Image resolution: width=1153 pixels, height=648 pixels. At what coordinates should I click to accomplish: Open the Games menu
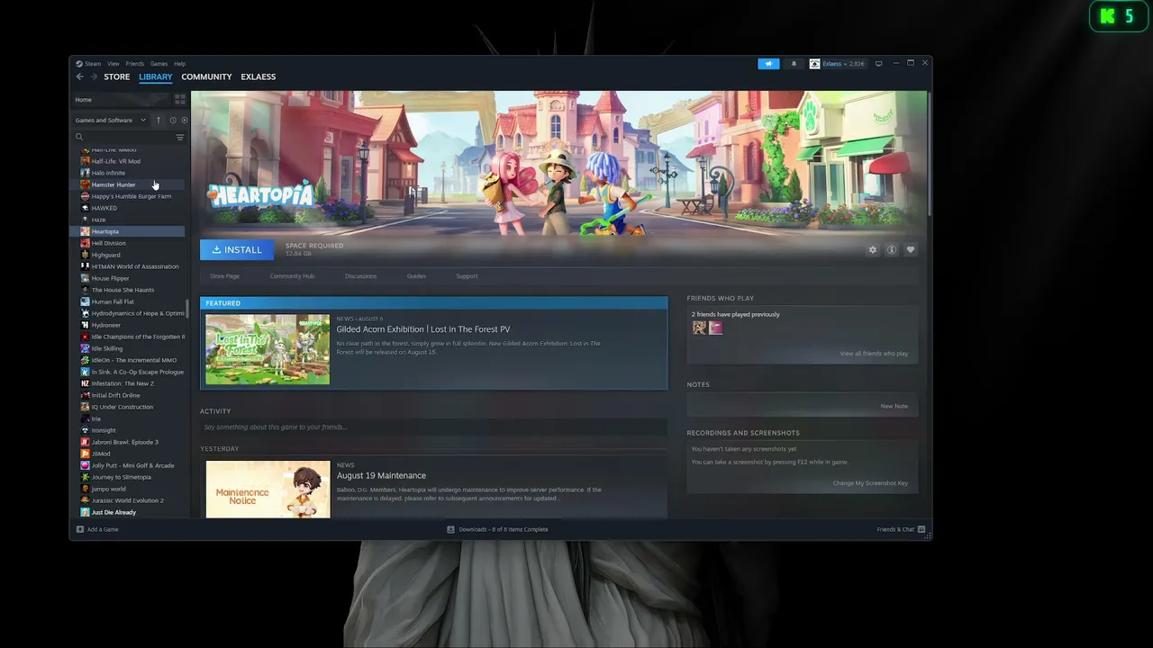(x=159, y=64)
